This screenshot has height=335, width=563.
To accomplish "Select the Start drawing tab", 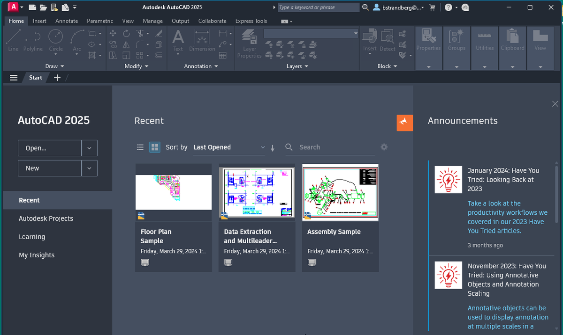I will (36, 78).
